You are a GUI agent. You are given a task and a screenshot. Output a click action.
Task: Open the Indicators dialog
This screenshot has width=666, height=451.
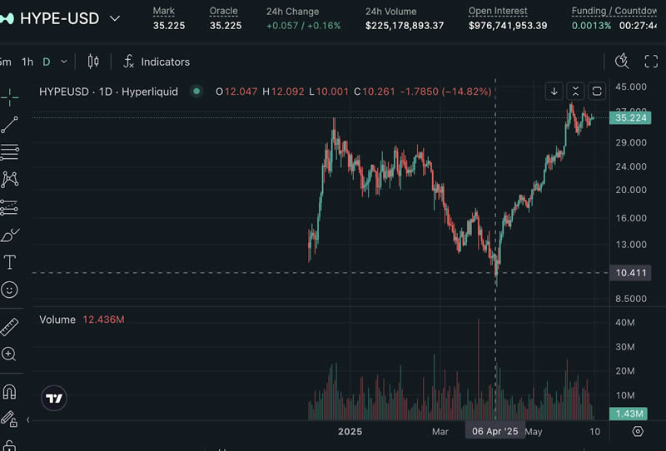(x=157, y=62)
